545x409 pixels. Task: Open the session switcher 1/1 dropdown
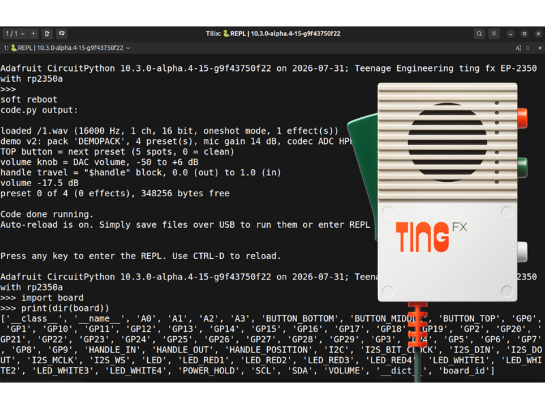click(15, 33)
